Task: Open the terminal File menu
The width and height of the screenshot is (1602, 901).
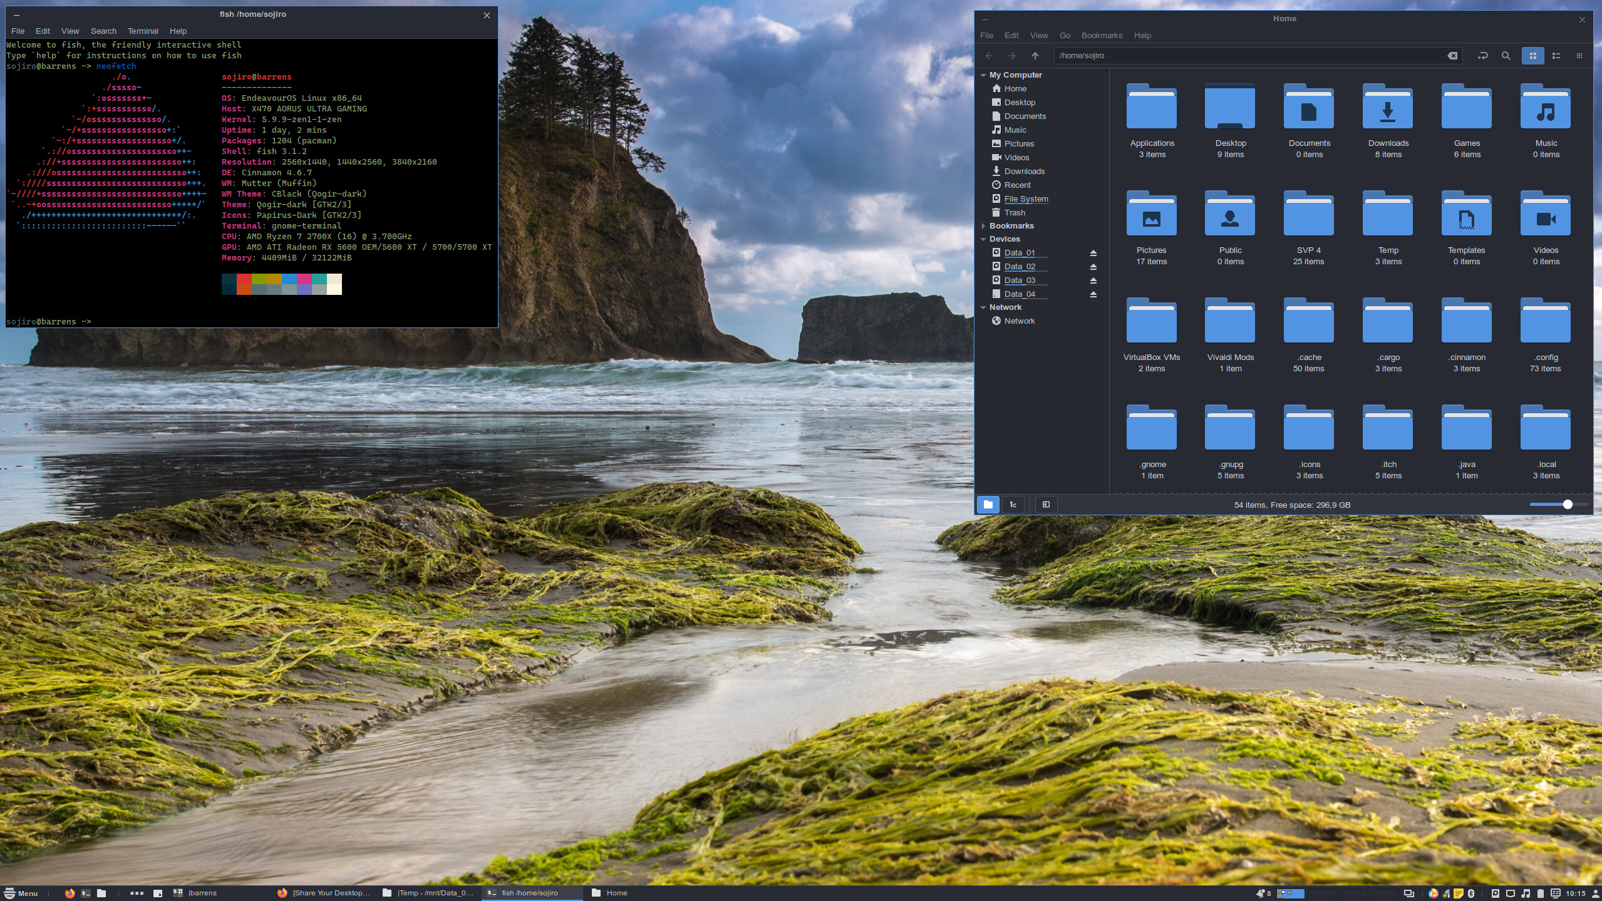Action: click(18, 31)
